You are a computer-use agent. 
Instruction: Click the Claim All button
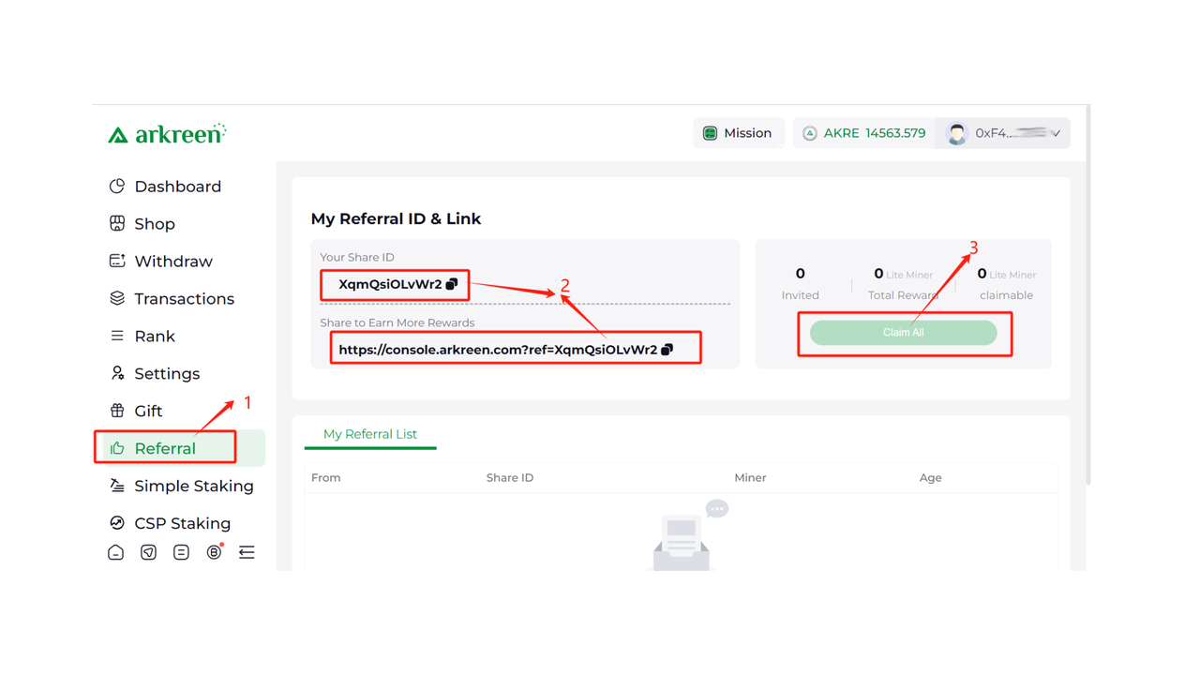click(x=903, y=333)
